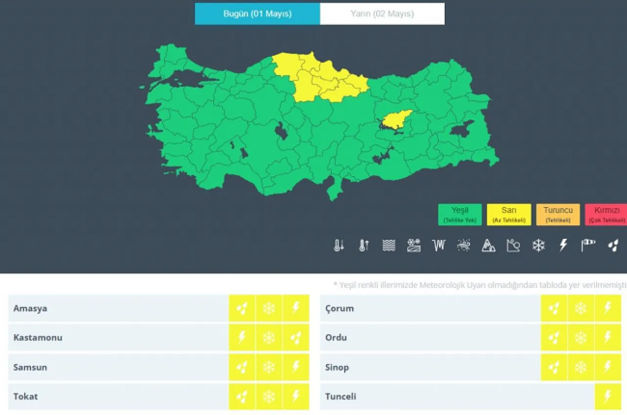Click the Yeşil green legend swatch

coord(460,215)
